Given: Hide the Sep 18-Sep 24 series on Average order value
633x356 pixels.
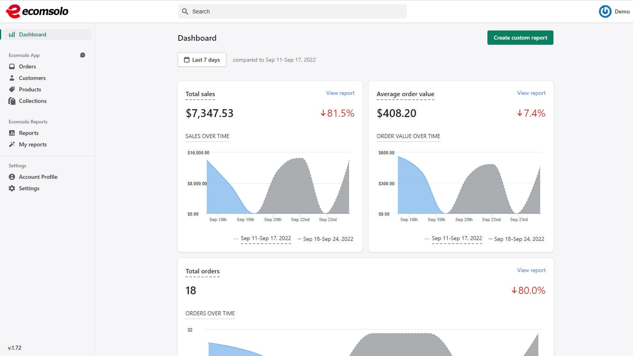Looking at the screenshot, I should pyautogui.click(x=519, y=239).
